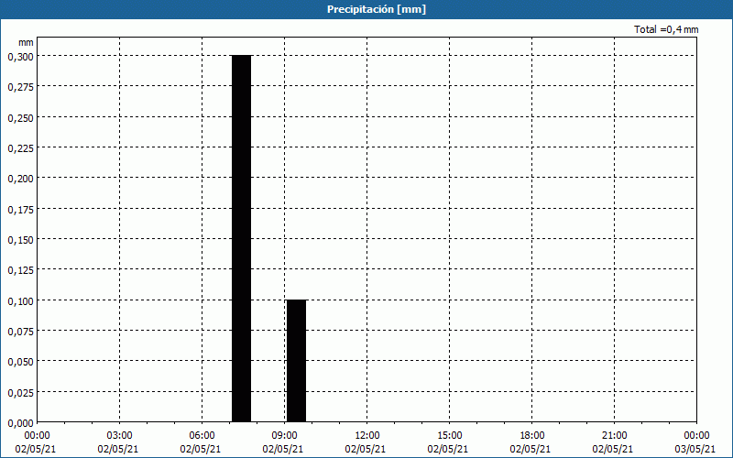The width and height of the screenshot is (733, 458).
Task: Click the 0,300 y-axis value
Action: (20, 57)
